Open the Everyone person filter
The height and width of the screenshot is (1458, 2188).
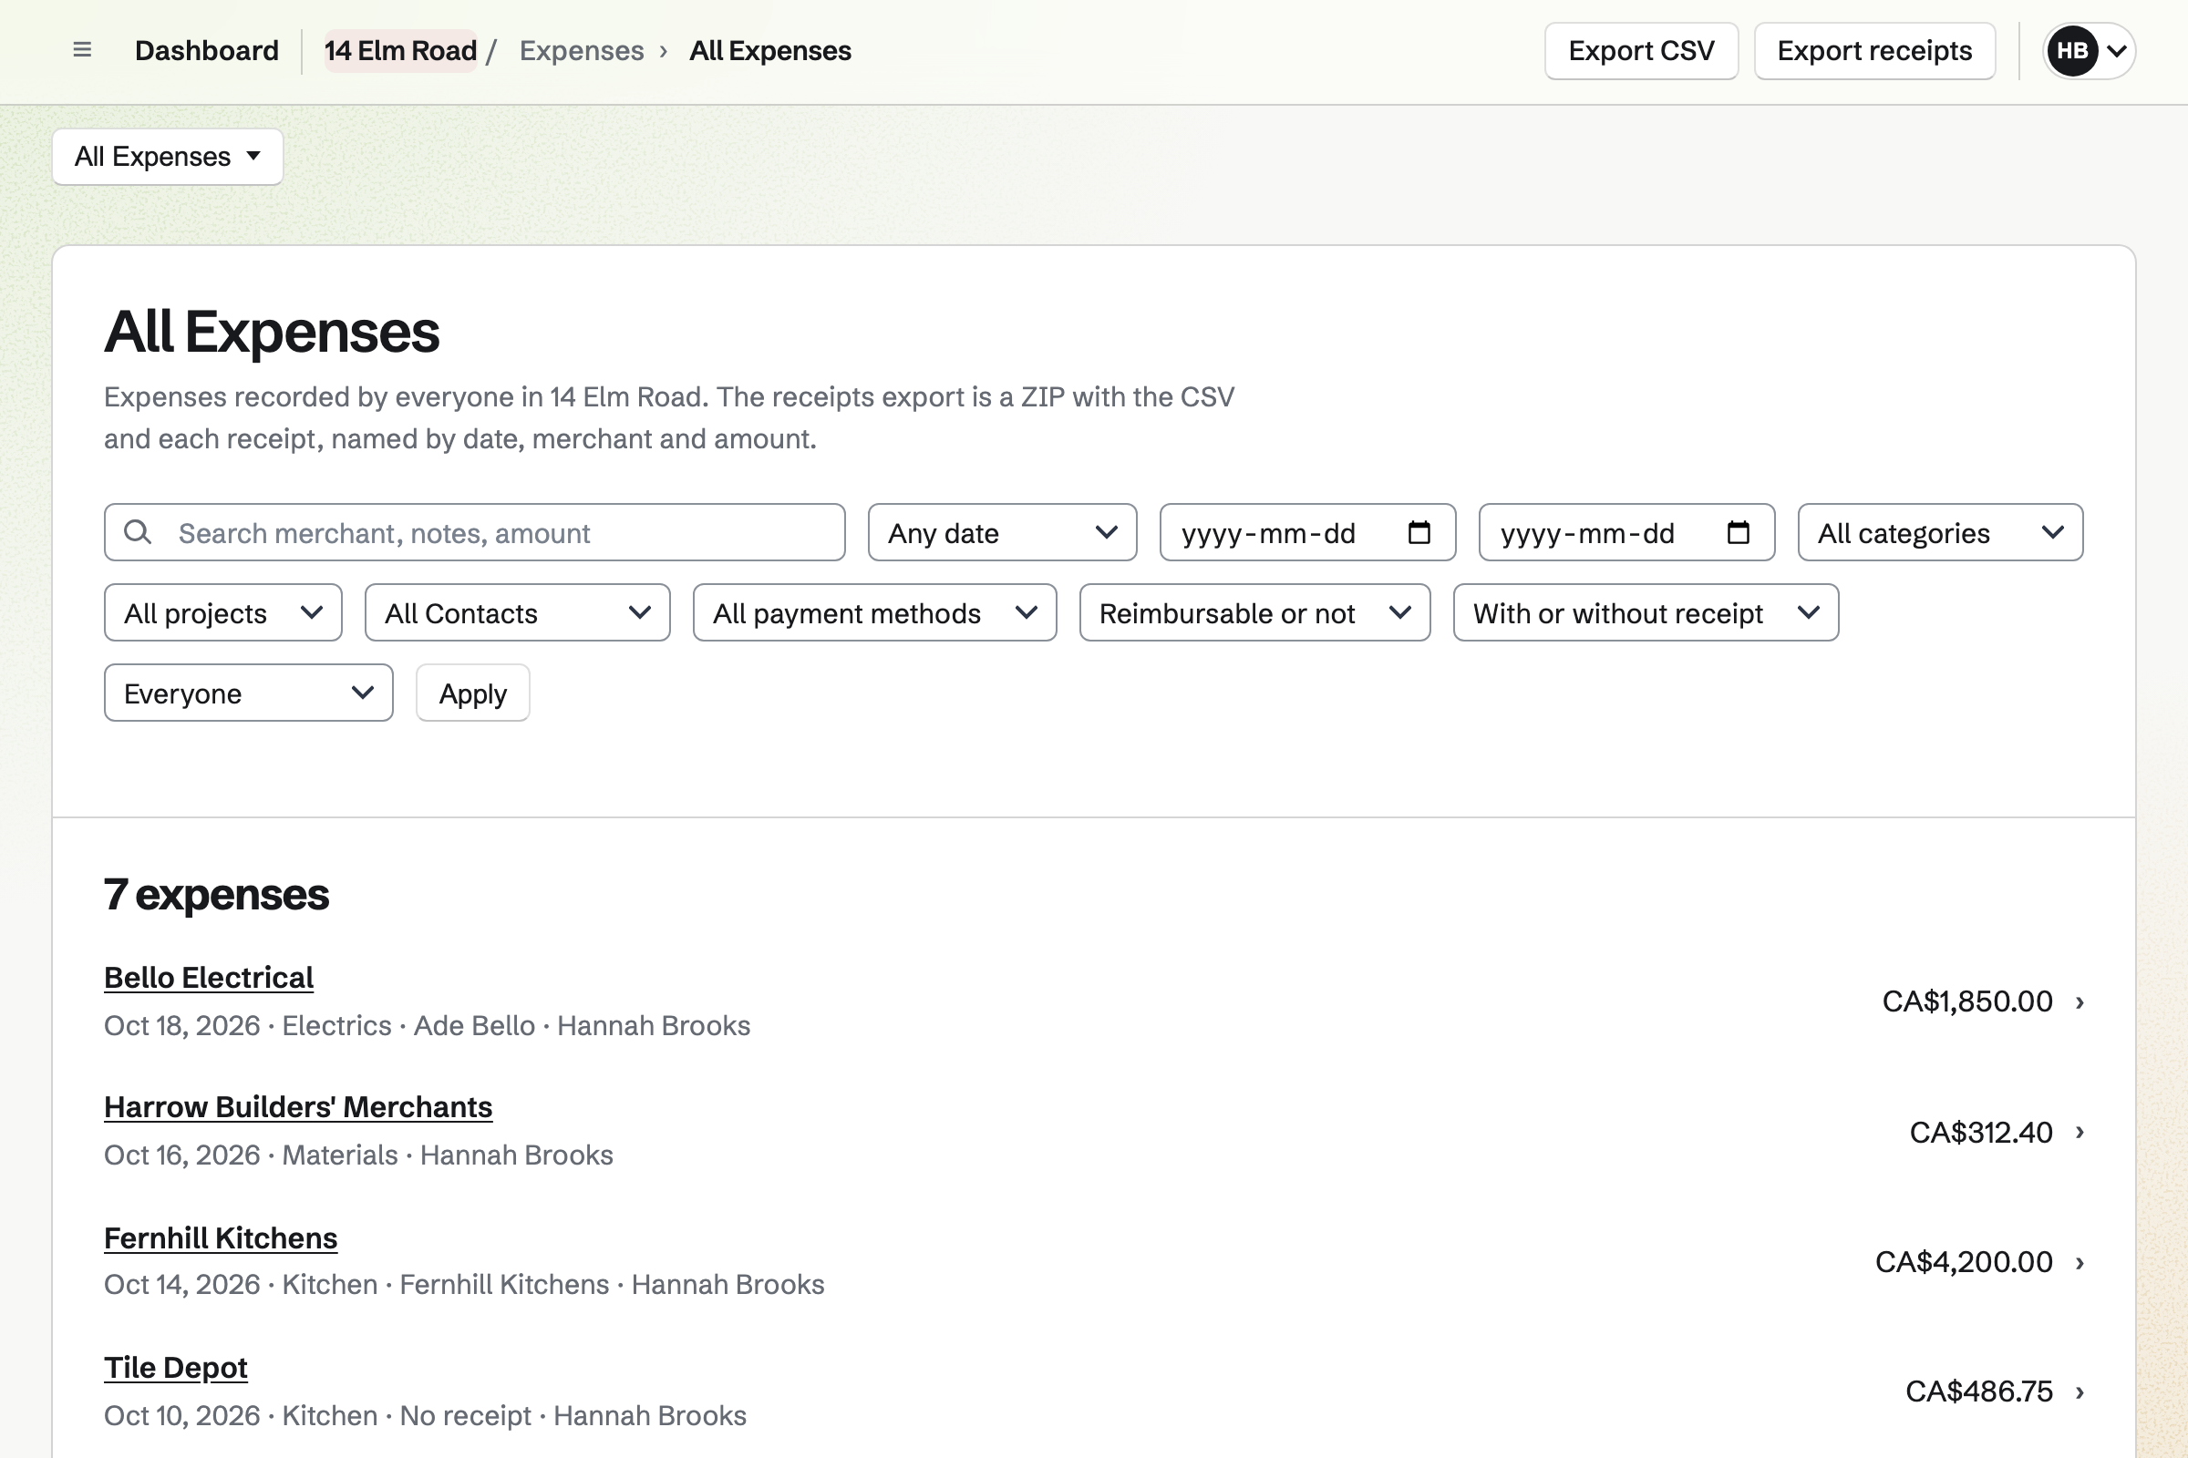[x=248, y=693]
